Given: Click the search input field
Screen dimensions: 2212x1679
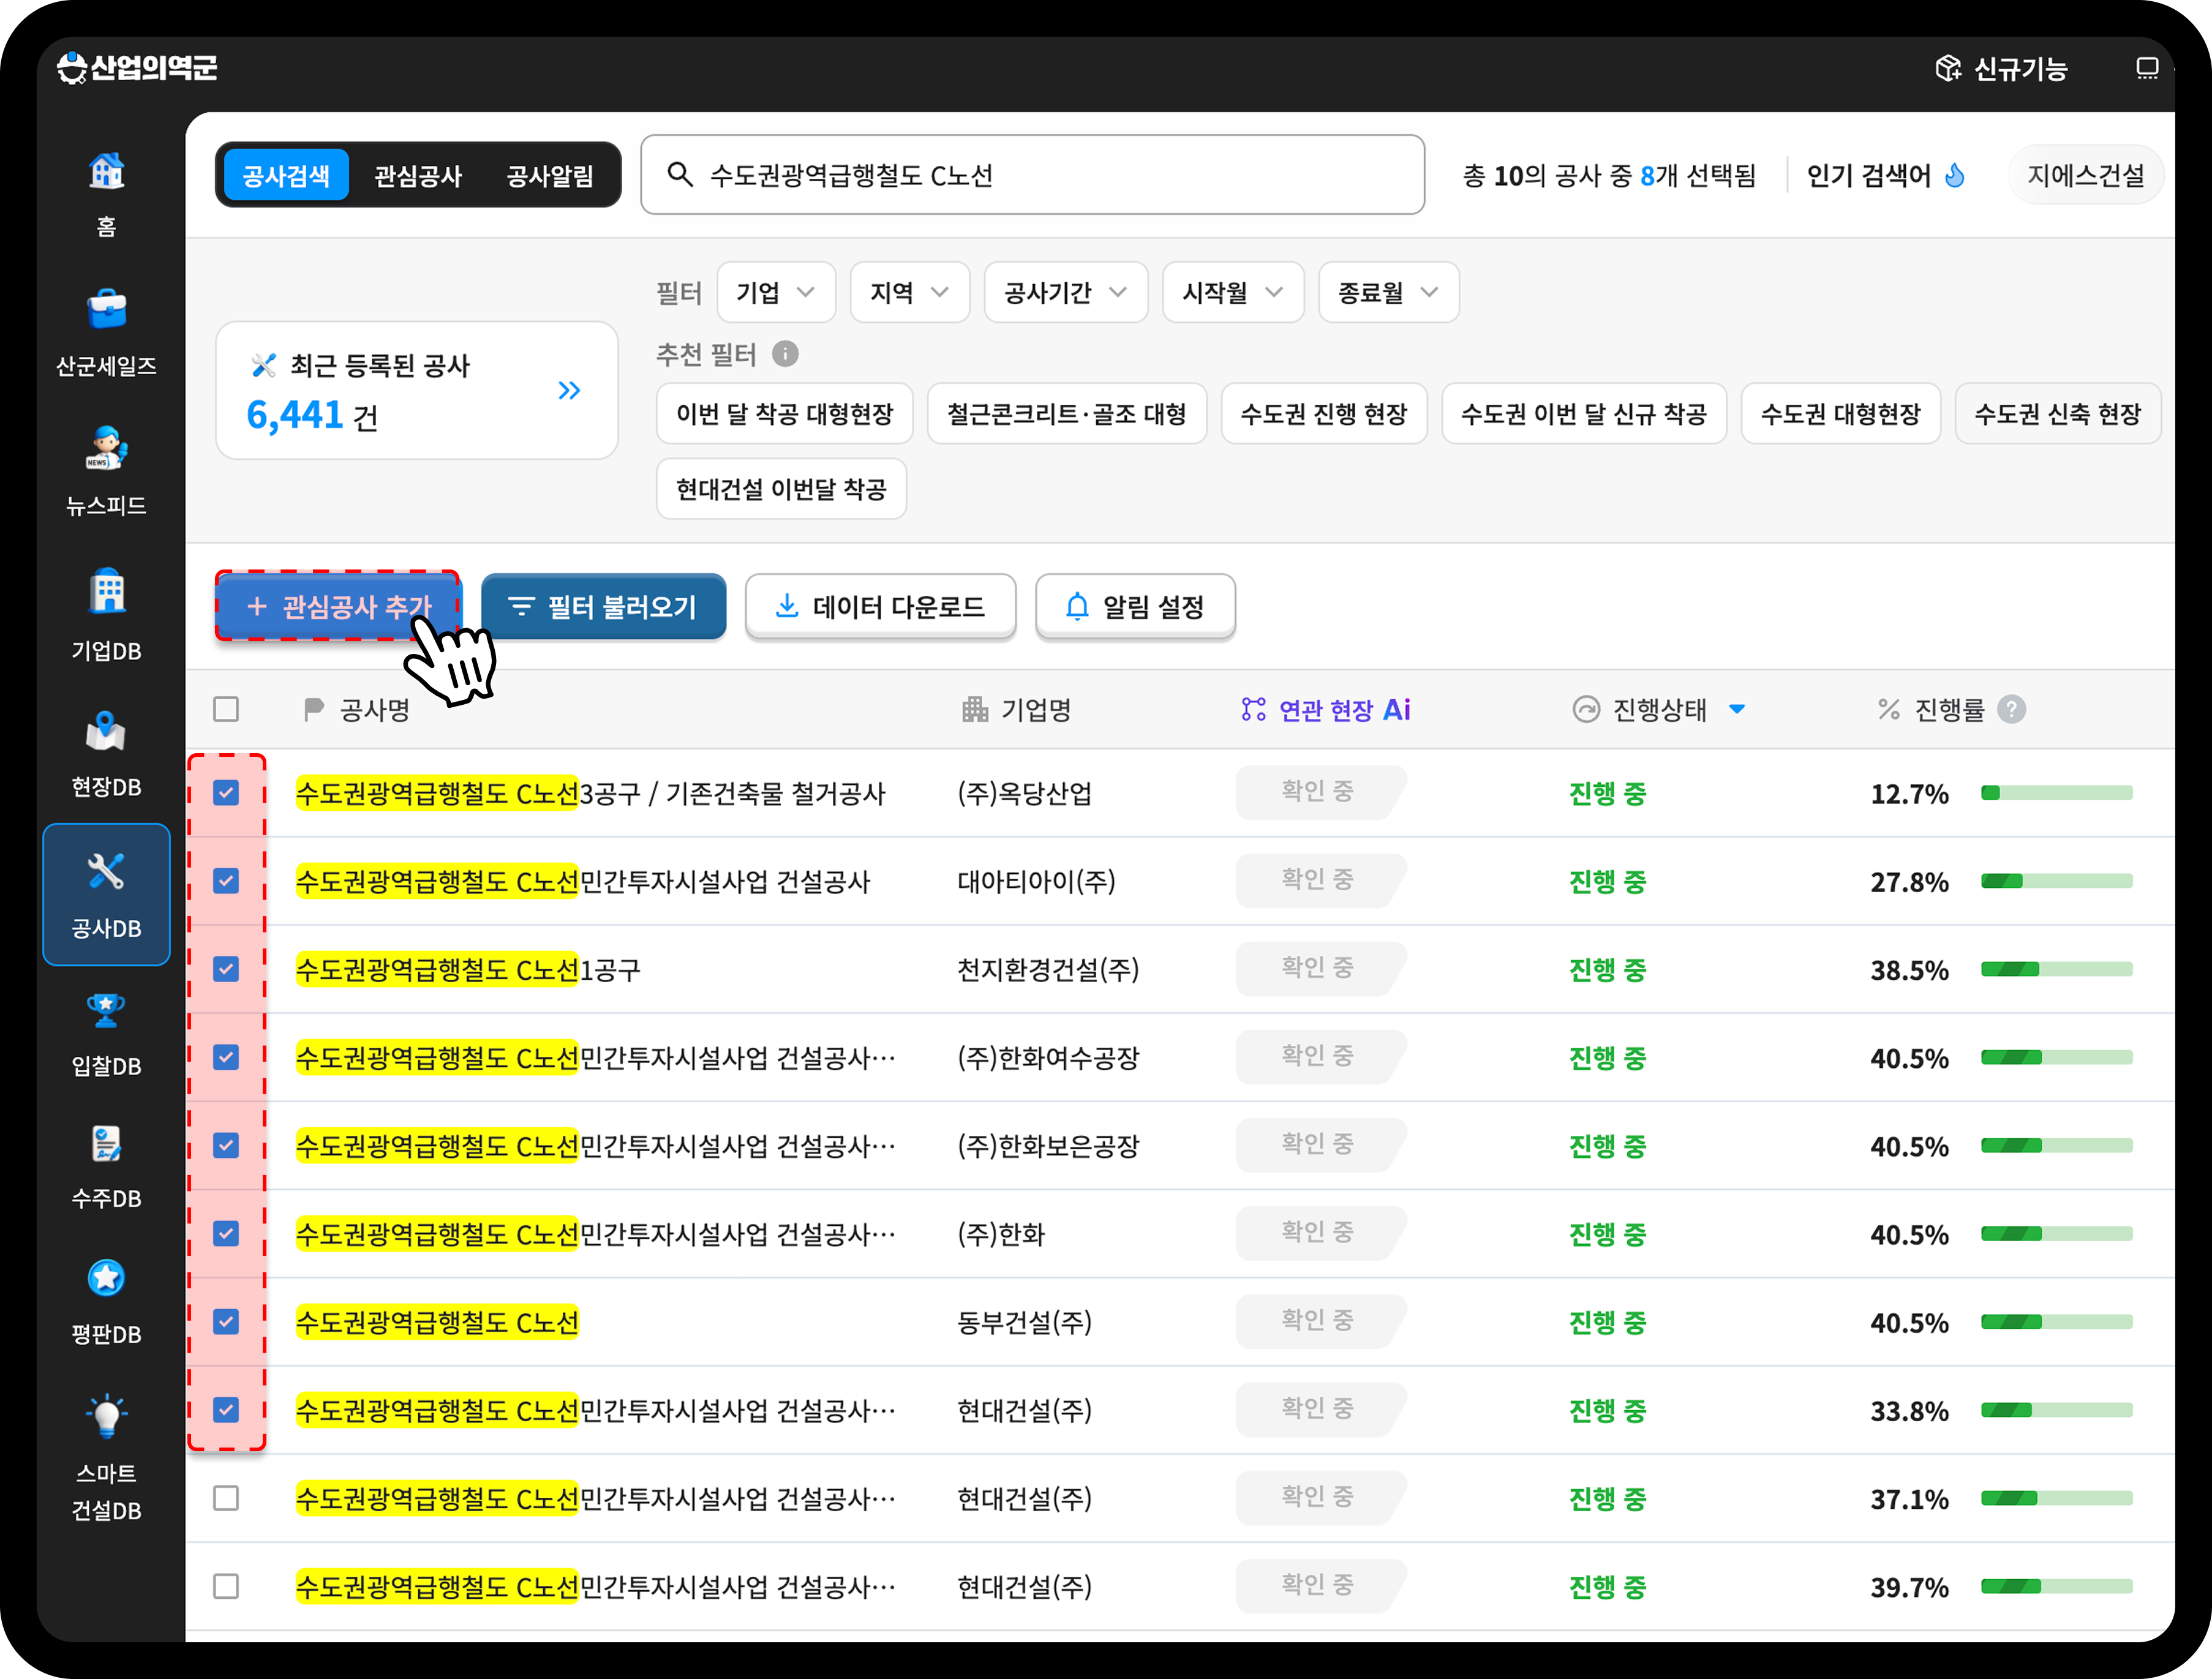Looking at the screenshot, I should coord(1032,175).
